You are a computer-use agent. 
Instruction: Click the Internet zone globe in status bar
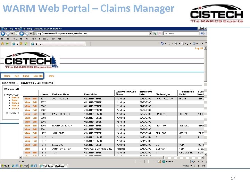click(x=164, y=162)
